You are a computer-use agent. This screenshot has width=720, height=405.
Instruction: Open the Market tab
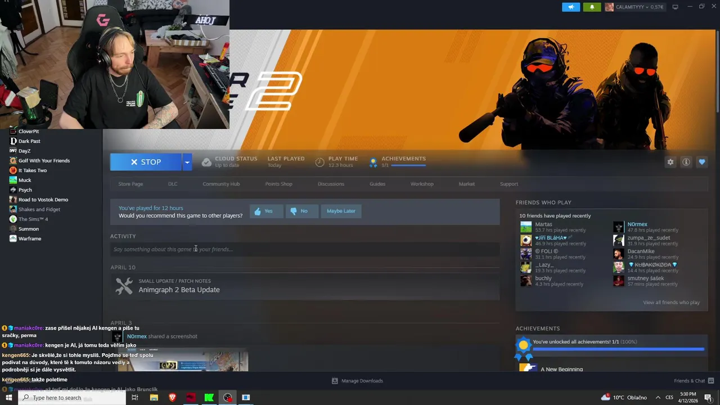click(466, 184)
